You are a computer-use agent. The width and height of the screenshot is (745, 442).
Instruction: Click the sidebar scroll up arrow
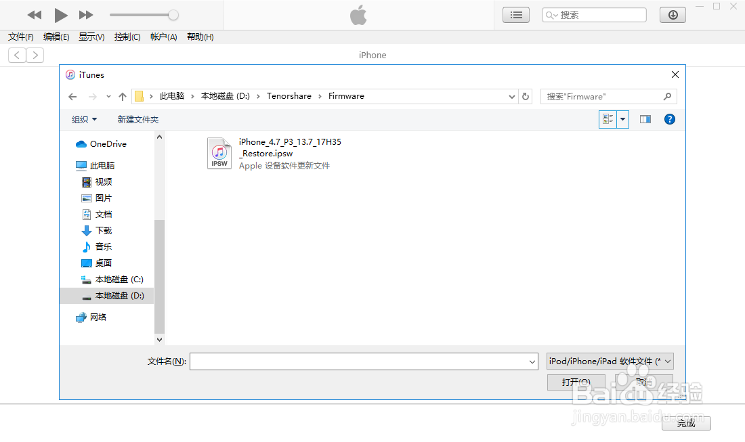pos(160,137)
